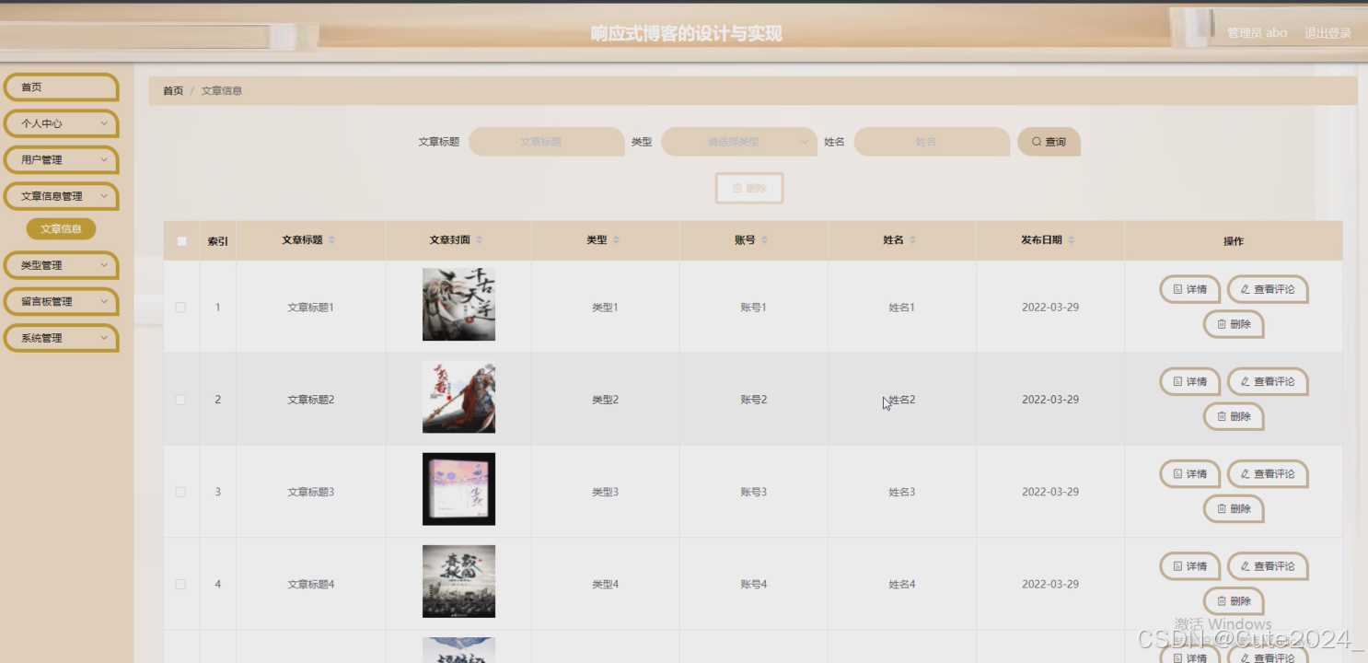Collapse the 文章信息管理 sidebar menu
The height and width of the screenshot is (663, 1368).
[x=61, y=196]
